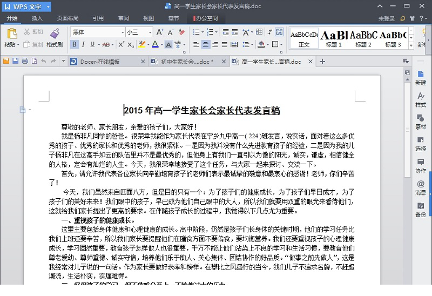Screen dimensions: 432x296
Task: Close the 初中生家长会 document tab
Action: 224,62
